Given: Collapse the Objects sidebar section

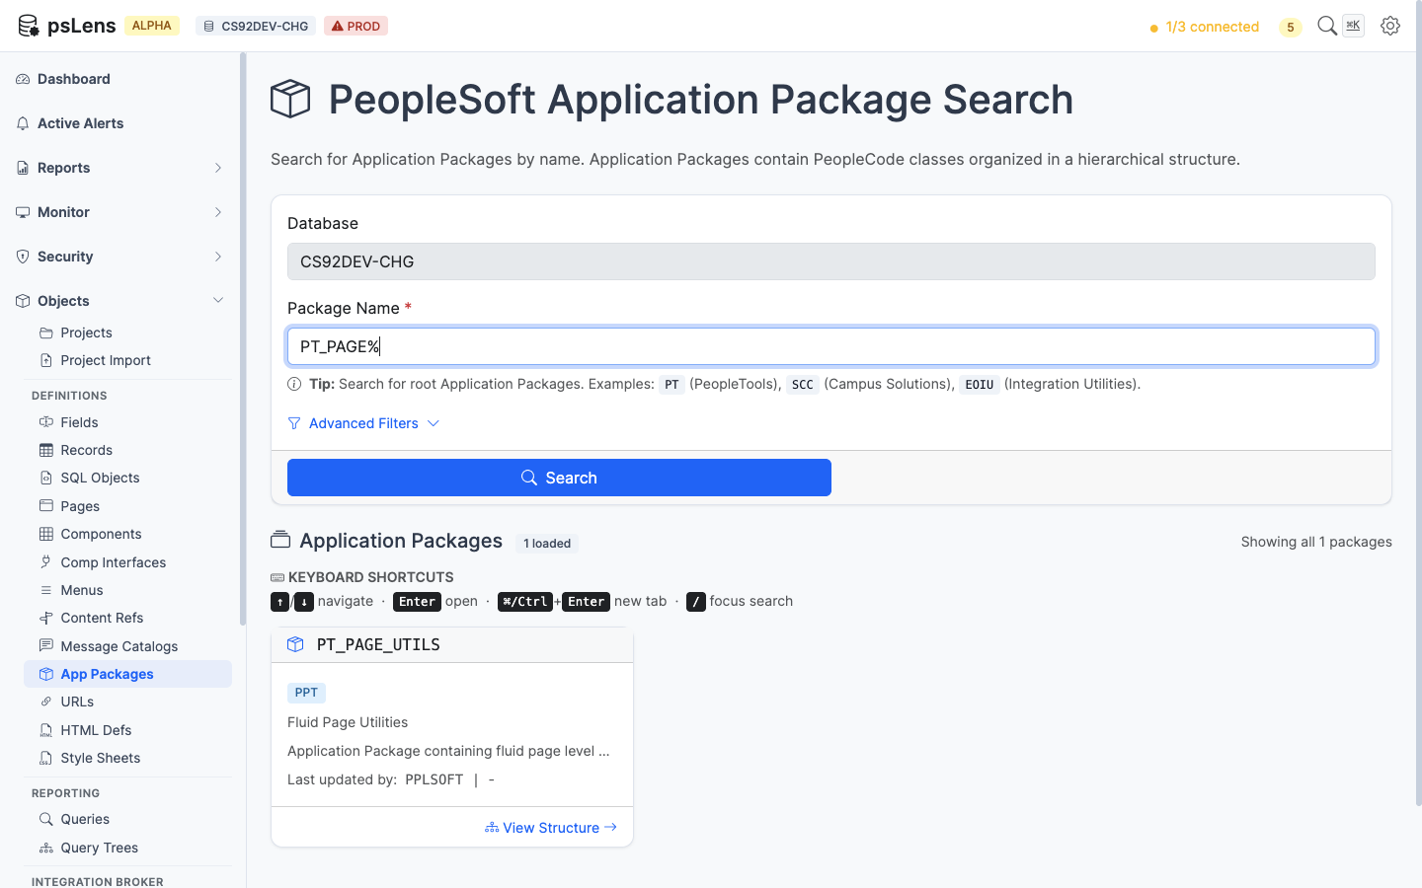Looking at the screenshot, I should coord(120,301).
